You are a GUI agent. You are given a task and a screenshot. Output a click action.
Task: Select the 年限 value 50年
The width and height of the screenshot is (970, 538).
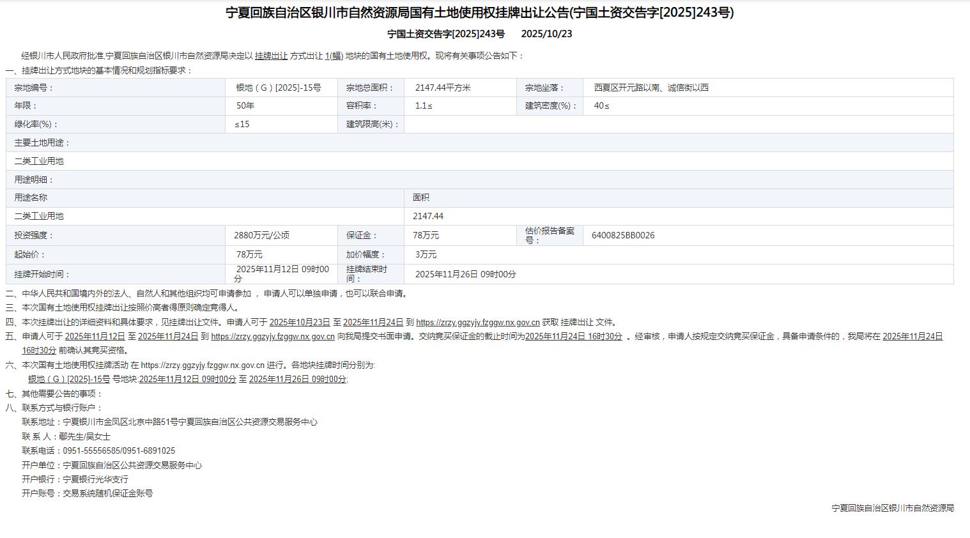pyautogui.click(x=245, y=106)
